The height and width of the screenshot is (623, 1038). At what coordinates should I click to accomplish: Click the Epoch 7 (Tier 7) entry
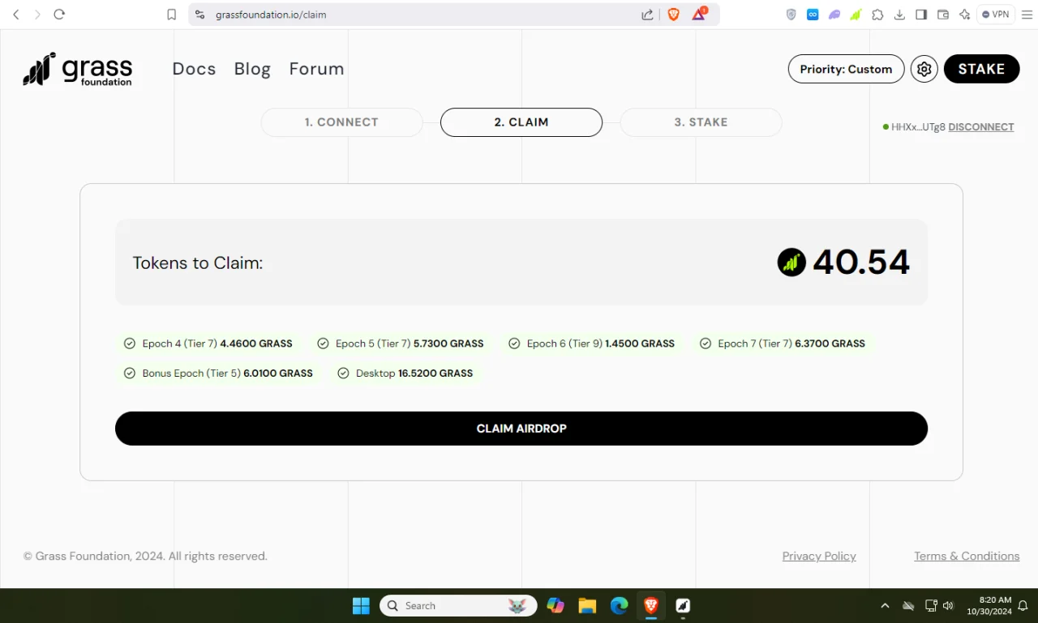coord(782,344)
